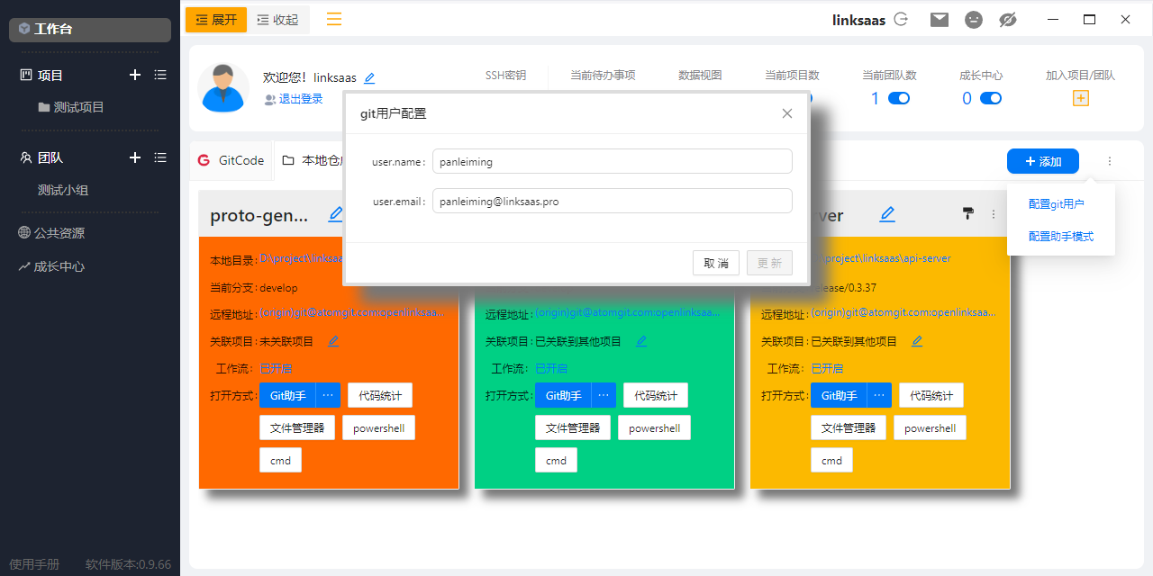Open Git助手 on the yellow card

[x=839, y=395]
